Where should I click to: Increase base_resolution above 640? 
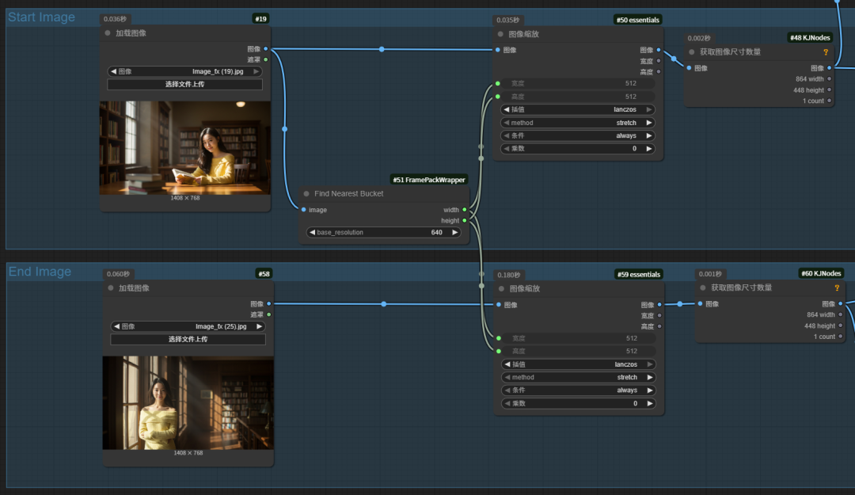[x=454, y=233]
